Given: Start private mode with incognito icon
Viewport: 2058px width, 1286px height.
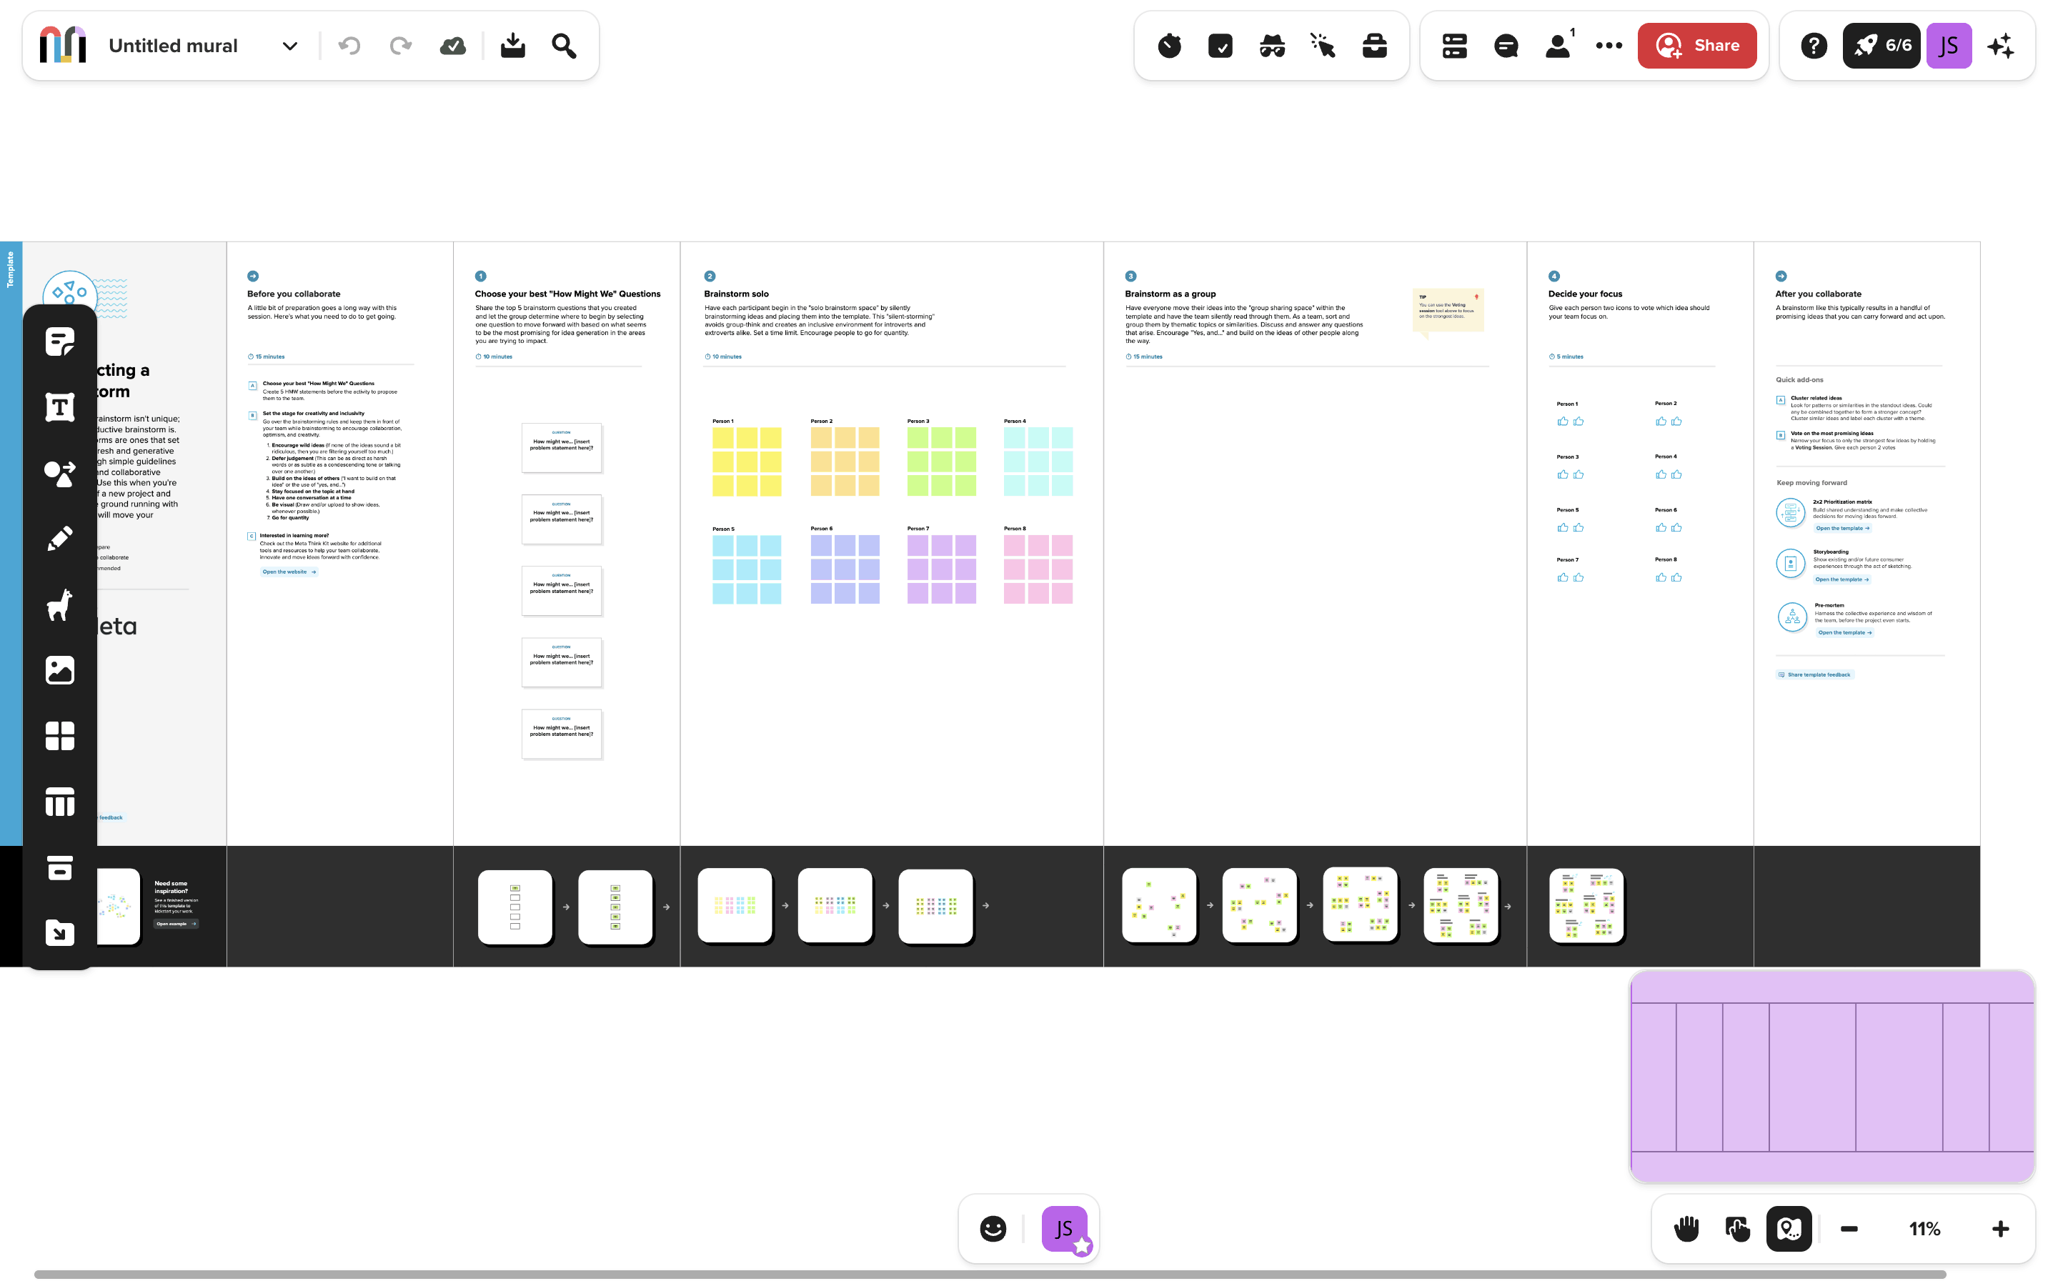Looking at the screenshot, I should point(1272,46).
